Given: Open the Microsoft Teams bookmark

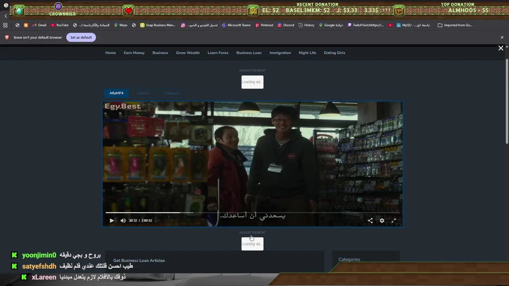Looking at the screenshot, I should click(x=236, y=25).
